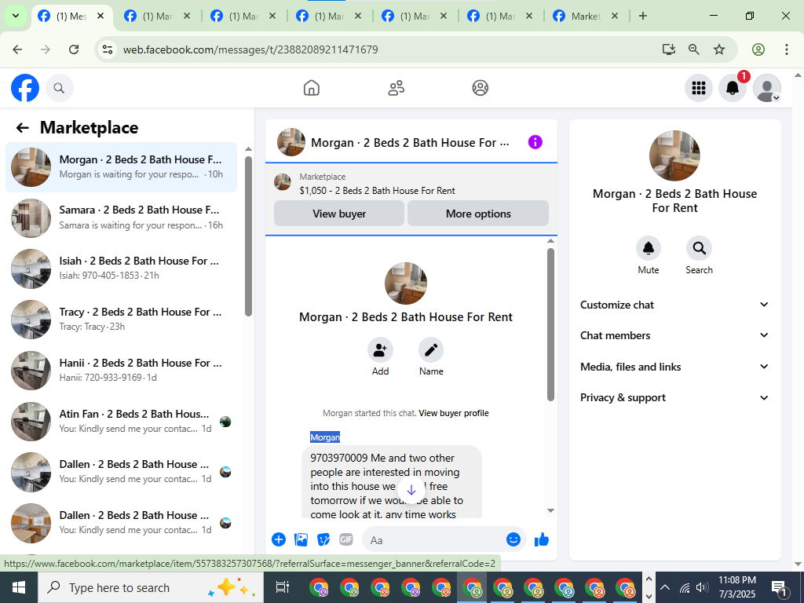This screenshot has width=804, height=603.
Task: Install app icon in address bar
Action: (x=668, y=49)
